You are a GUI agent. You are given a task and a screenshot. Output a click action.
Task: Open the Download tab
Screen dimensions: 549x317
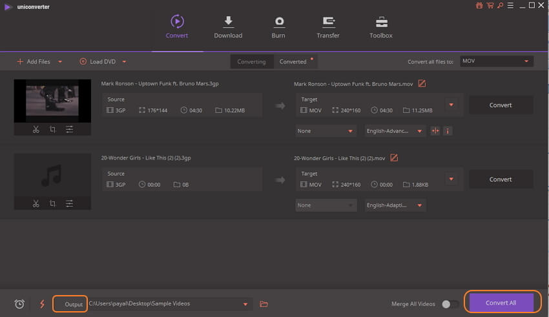(228, 27)
